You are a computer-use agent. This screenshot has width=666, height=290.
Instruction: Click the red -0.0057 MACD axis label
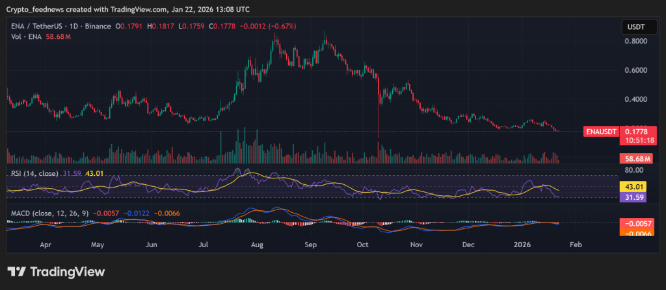pyautogui.click(x=637, y=223)
